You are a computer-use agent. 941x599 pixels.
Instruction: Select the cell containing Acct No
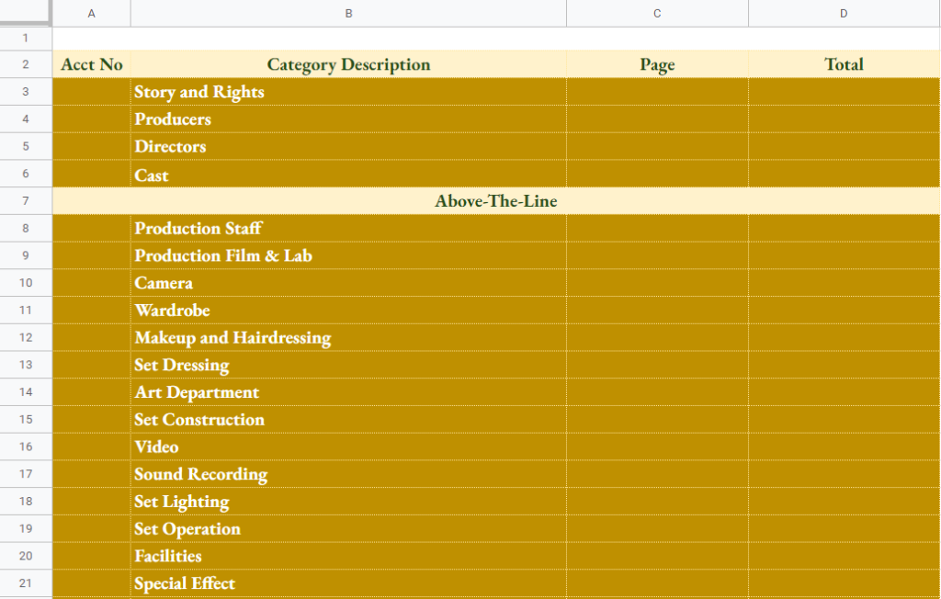[x=91, y=64]
